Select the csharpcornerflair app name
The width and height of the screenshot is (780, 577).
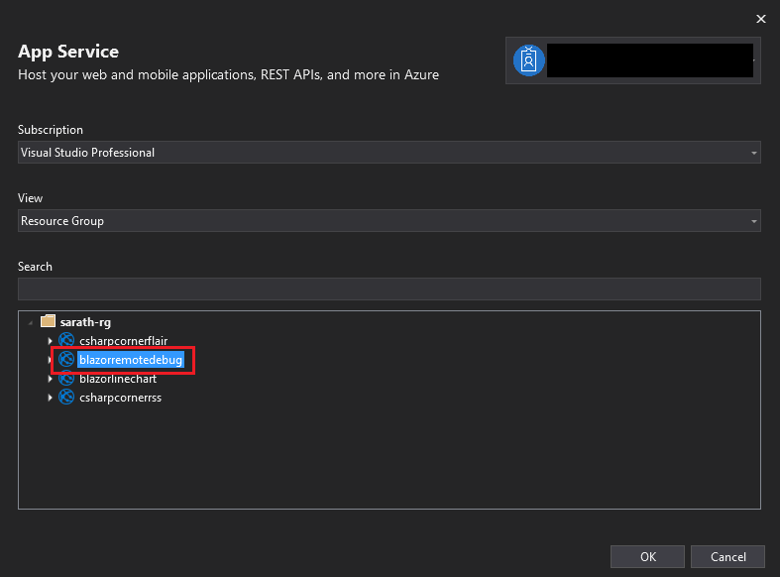click(123, 341)
